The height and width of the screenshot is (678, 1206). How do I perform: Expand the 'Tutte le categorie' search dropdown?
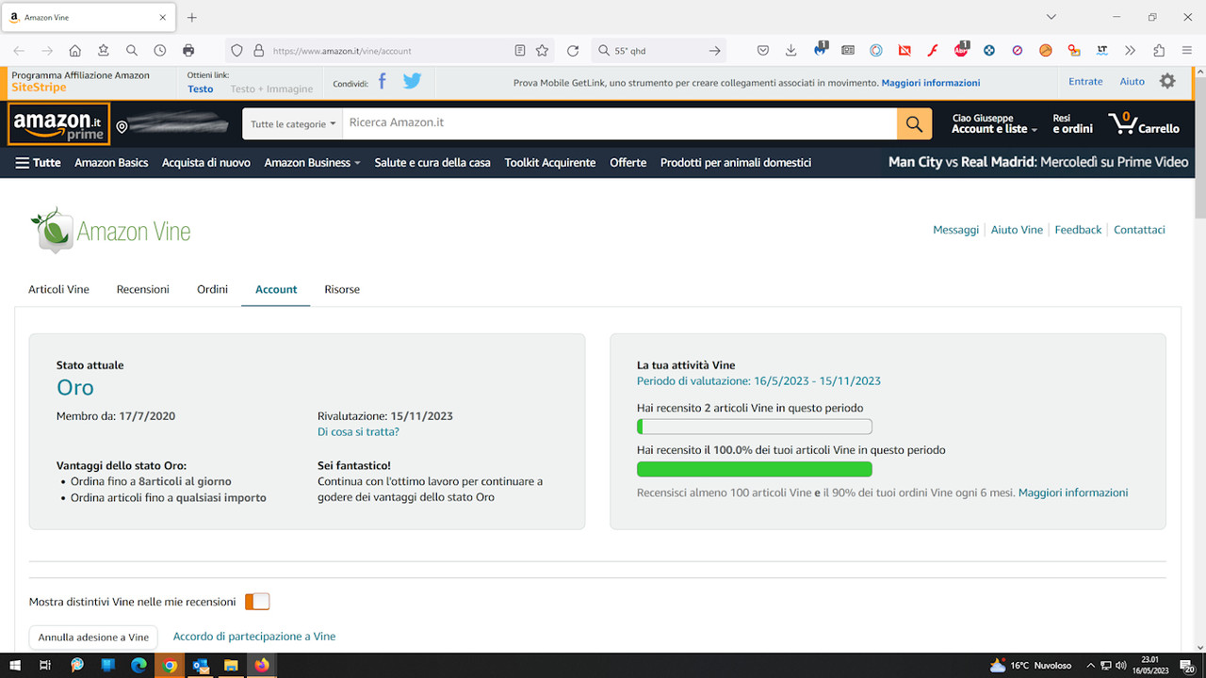point(293,123)
